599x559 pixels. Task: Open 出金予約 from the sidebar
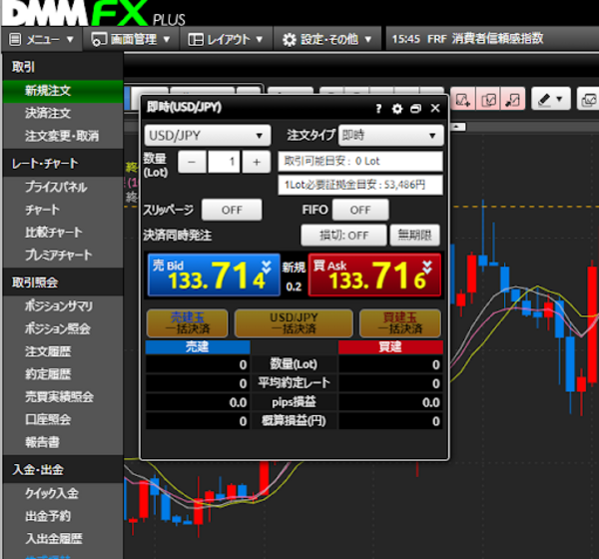click(x=63, y=516)
